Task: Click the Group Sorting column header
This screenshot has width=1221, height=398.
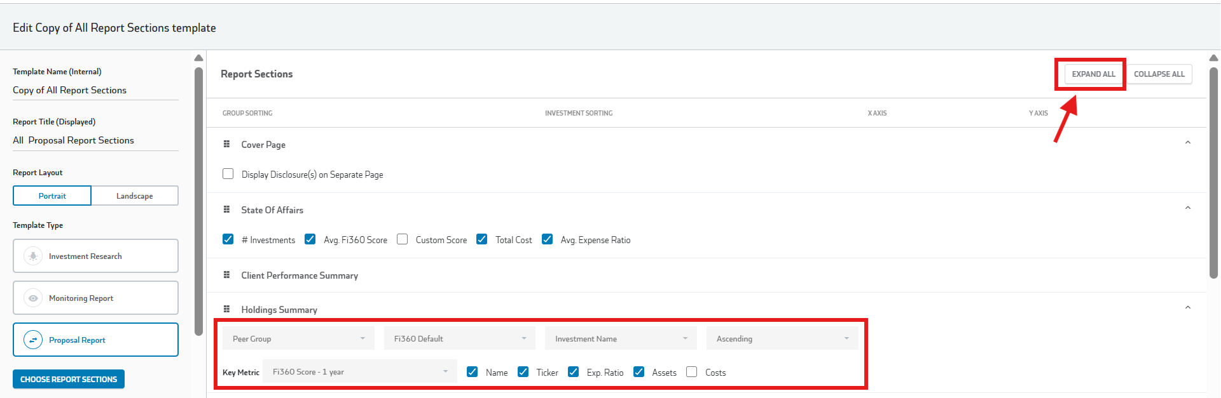Action: (x=247, y=113)
